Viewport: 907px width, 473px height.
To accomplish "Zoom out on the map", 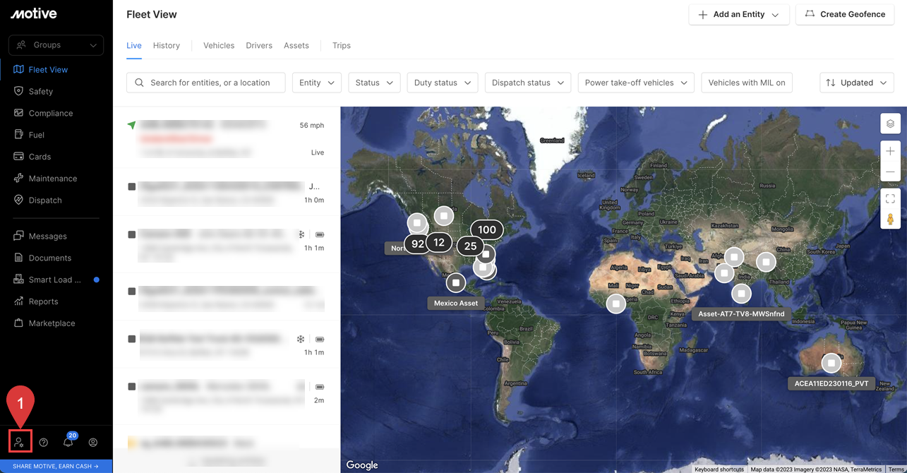I will [890, 172].
